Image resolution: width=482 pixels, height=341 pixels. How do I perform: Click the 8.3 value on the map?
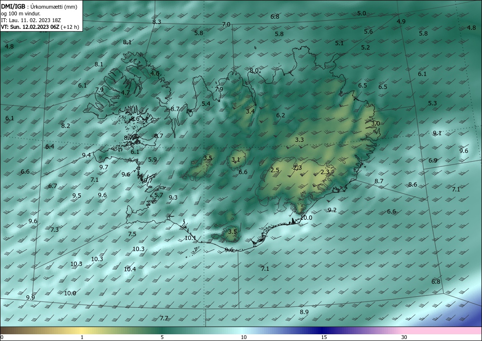157,22
